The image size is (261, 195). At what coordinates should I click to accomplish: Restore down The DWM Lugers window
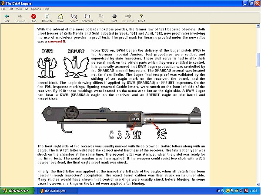(x=251, y=3)
